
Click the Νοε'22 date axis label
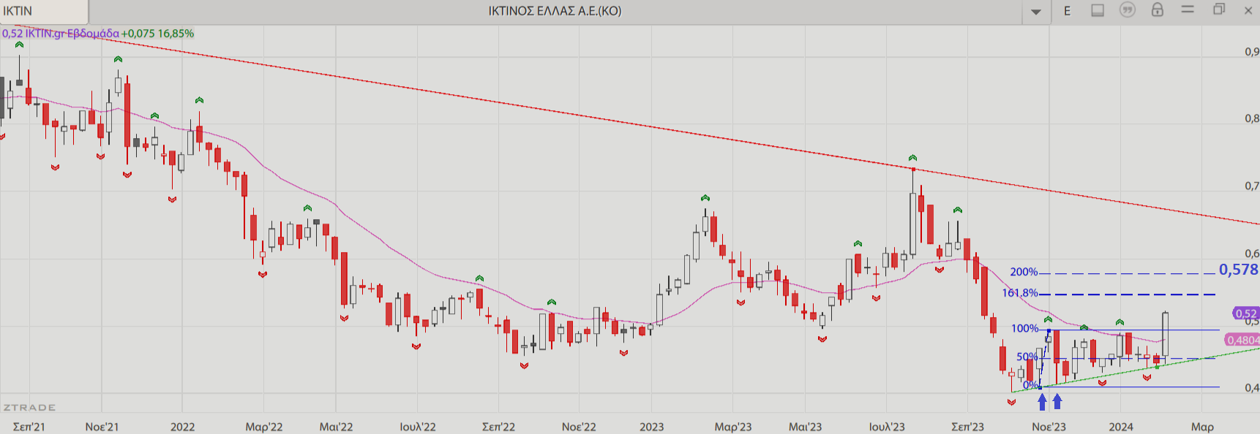click(x=579, y=427)
